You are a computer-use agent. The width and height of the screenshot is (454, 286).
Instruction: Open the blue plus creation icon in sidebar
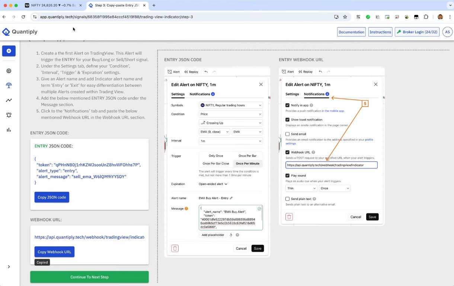pyautogui.click(x=9, y=51)
